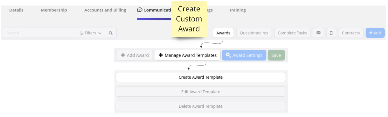Image resolution: width=388 pixels, height=117 pixels.
Task: Open the envelope email icon button
Action: coord(318,33)
